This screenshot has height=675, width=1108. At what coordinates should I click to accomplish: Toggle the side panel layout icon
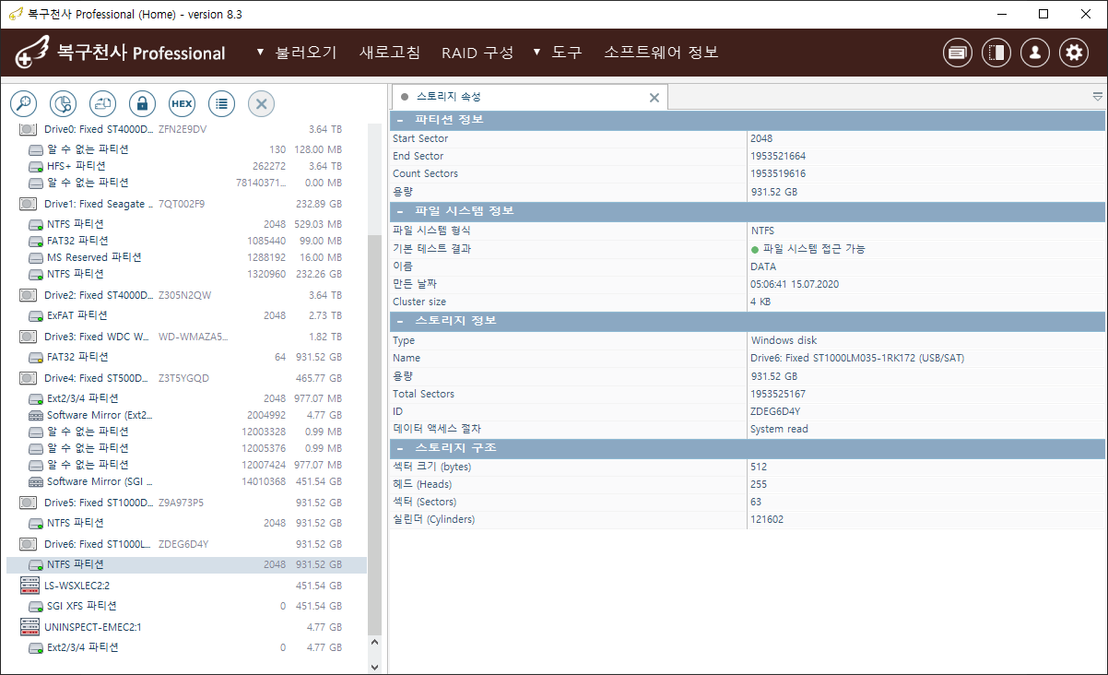[996, 53]
